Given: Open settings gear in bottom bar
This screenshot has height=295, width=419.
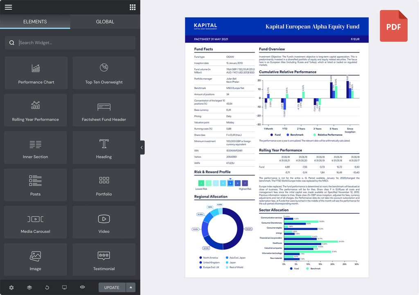Looking at the screenshot, I should tap(11, 288).
